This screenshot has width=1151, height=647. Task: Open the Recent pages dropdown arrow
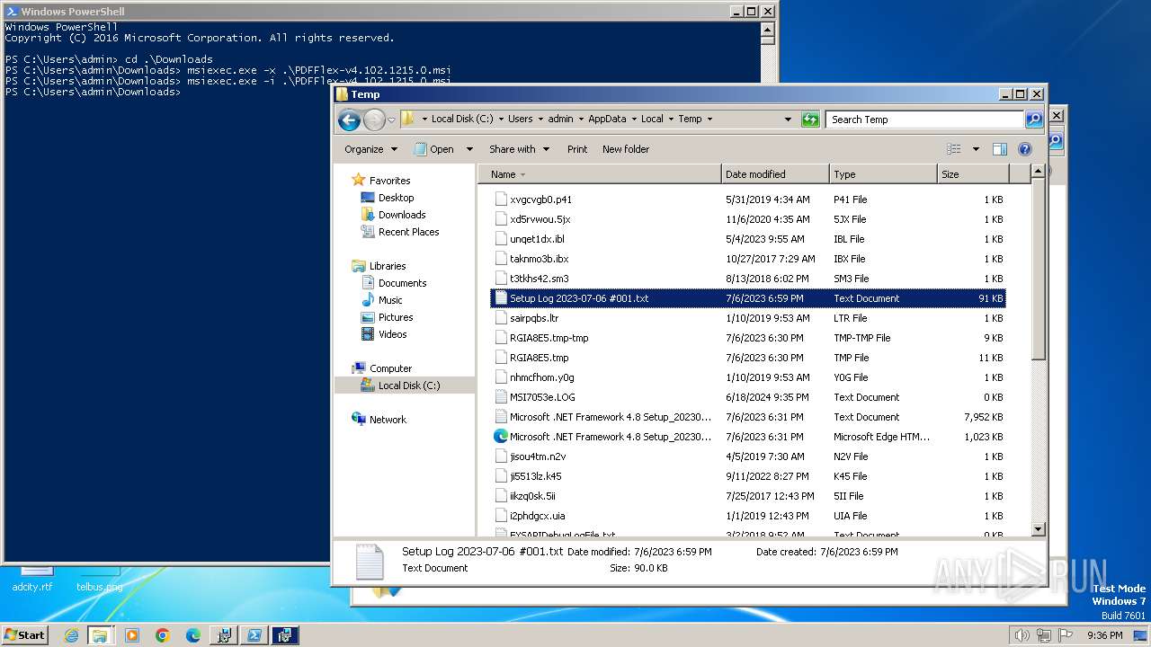point(392,120)
